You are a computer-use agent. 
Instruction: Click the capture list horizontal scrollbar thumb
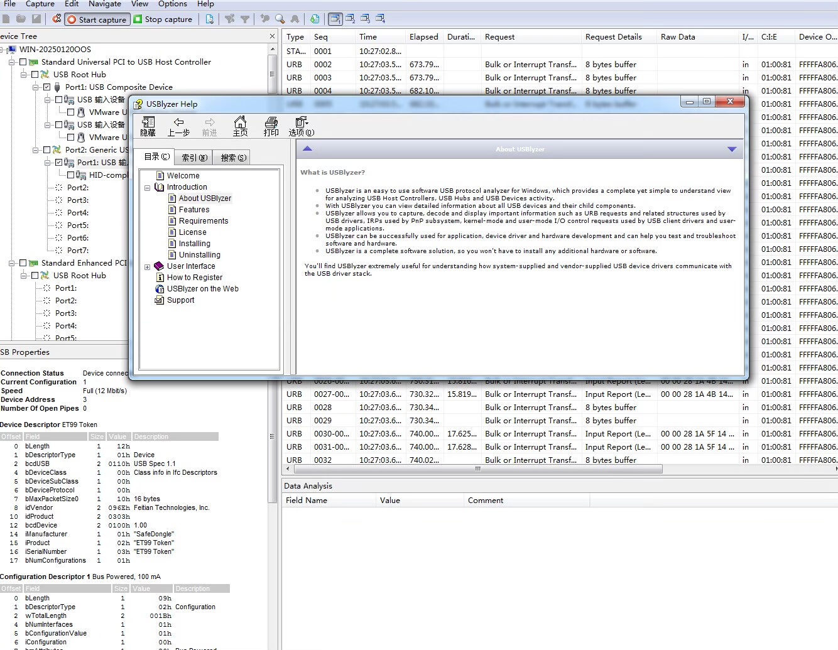pos(479,469)
